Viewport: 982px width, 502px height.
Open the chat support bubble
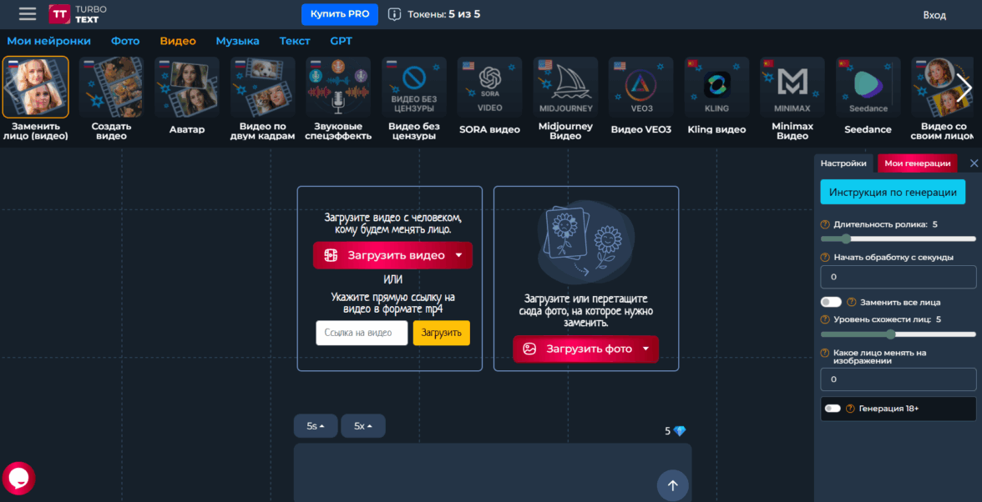pos(18,479)
